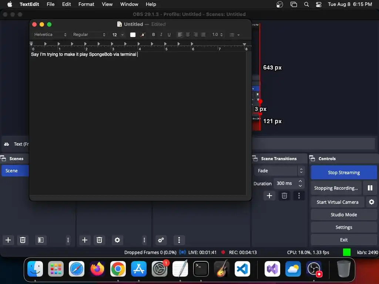The image size is (379, 284).
Task: Click Stop Streaming in OBS Controls
Action: (344, 172)
